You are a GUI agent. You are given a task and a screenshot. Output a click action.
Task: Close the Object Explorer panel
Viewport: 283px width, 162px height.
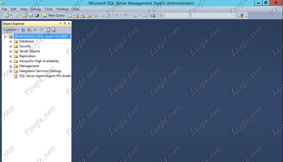coord(69,23)
